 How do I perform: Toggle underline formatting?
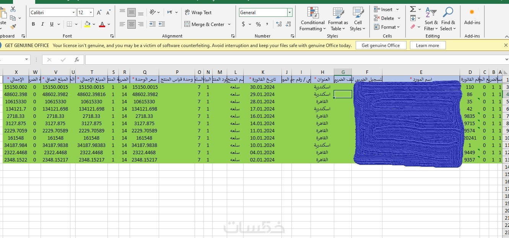[52, 24]
